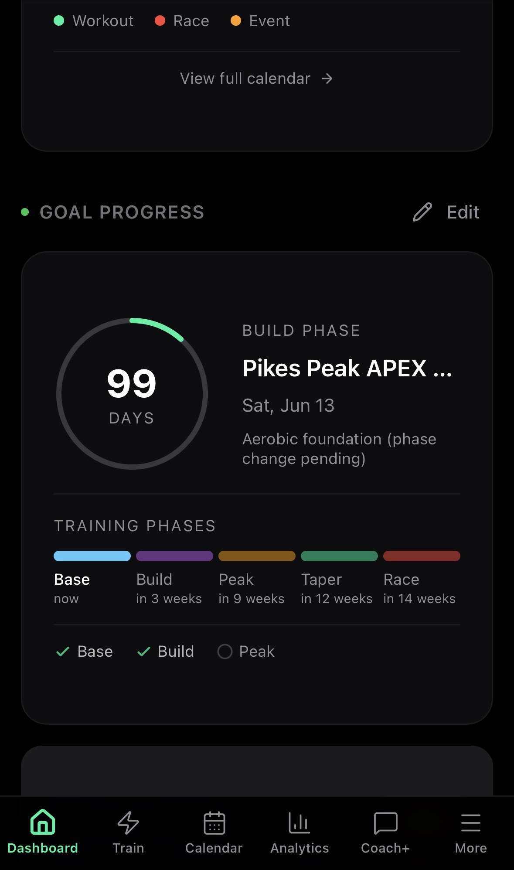Select the green Taper phase bar
The image size is (514, 870).
click(339, 556)
